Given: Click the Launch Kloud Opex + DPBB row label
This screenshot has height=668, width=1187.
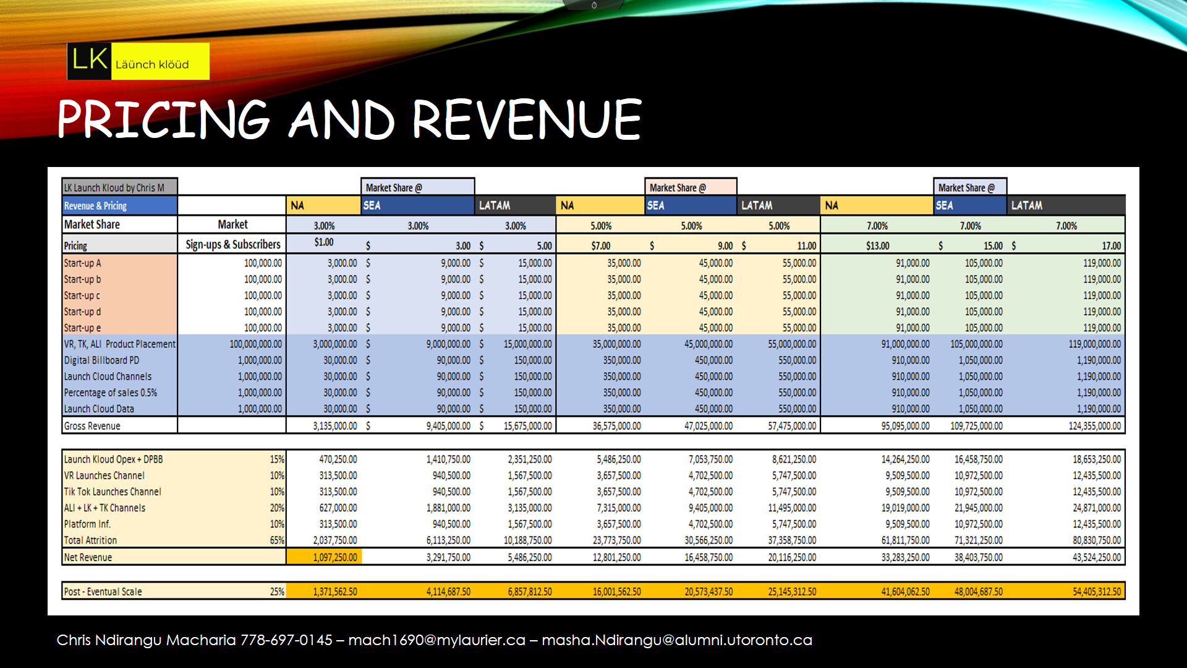Looking at the screenshot, I should (114, 460).
